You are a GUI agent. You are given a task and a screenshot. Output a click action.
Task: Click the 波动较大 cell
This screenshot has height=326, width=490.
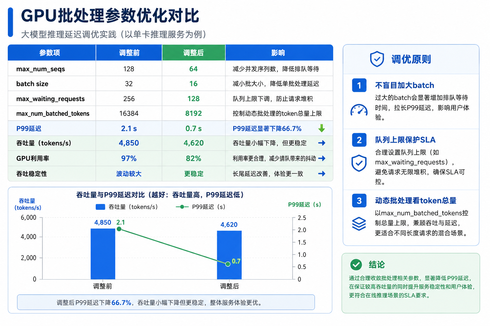point(129,174)
